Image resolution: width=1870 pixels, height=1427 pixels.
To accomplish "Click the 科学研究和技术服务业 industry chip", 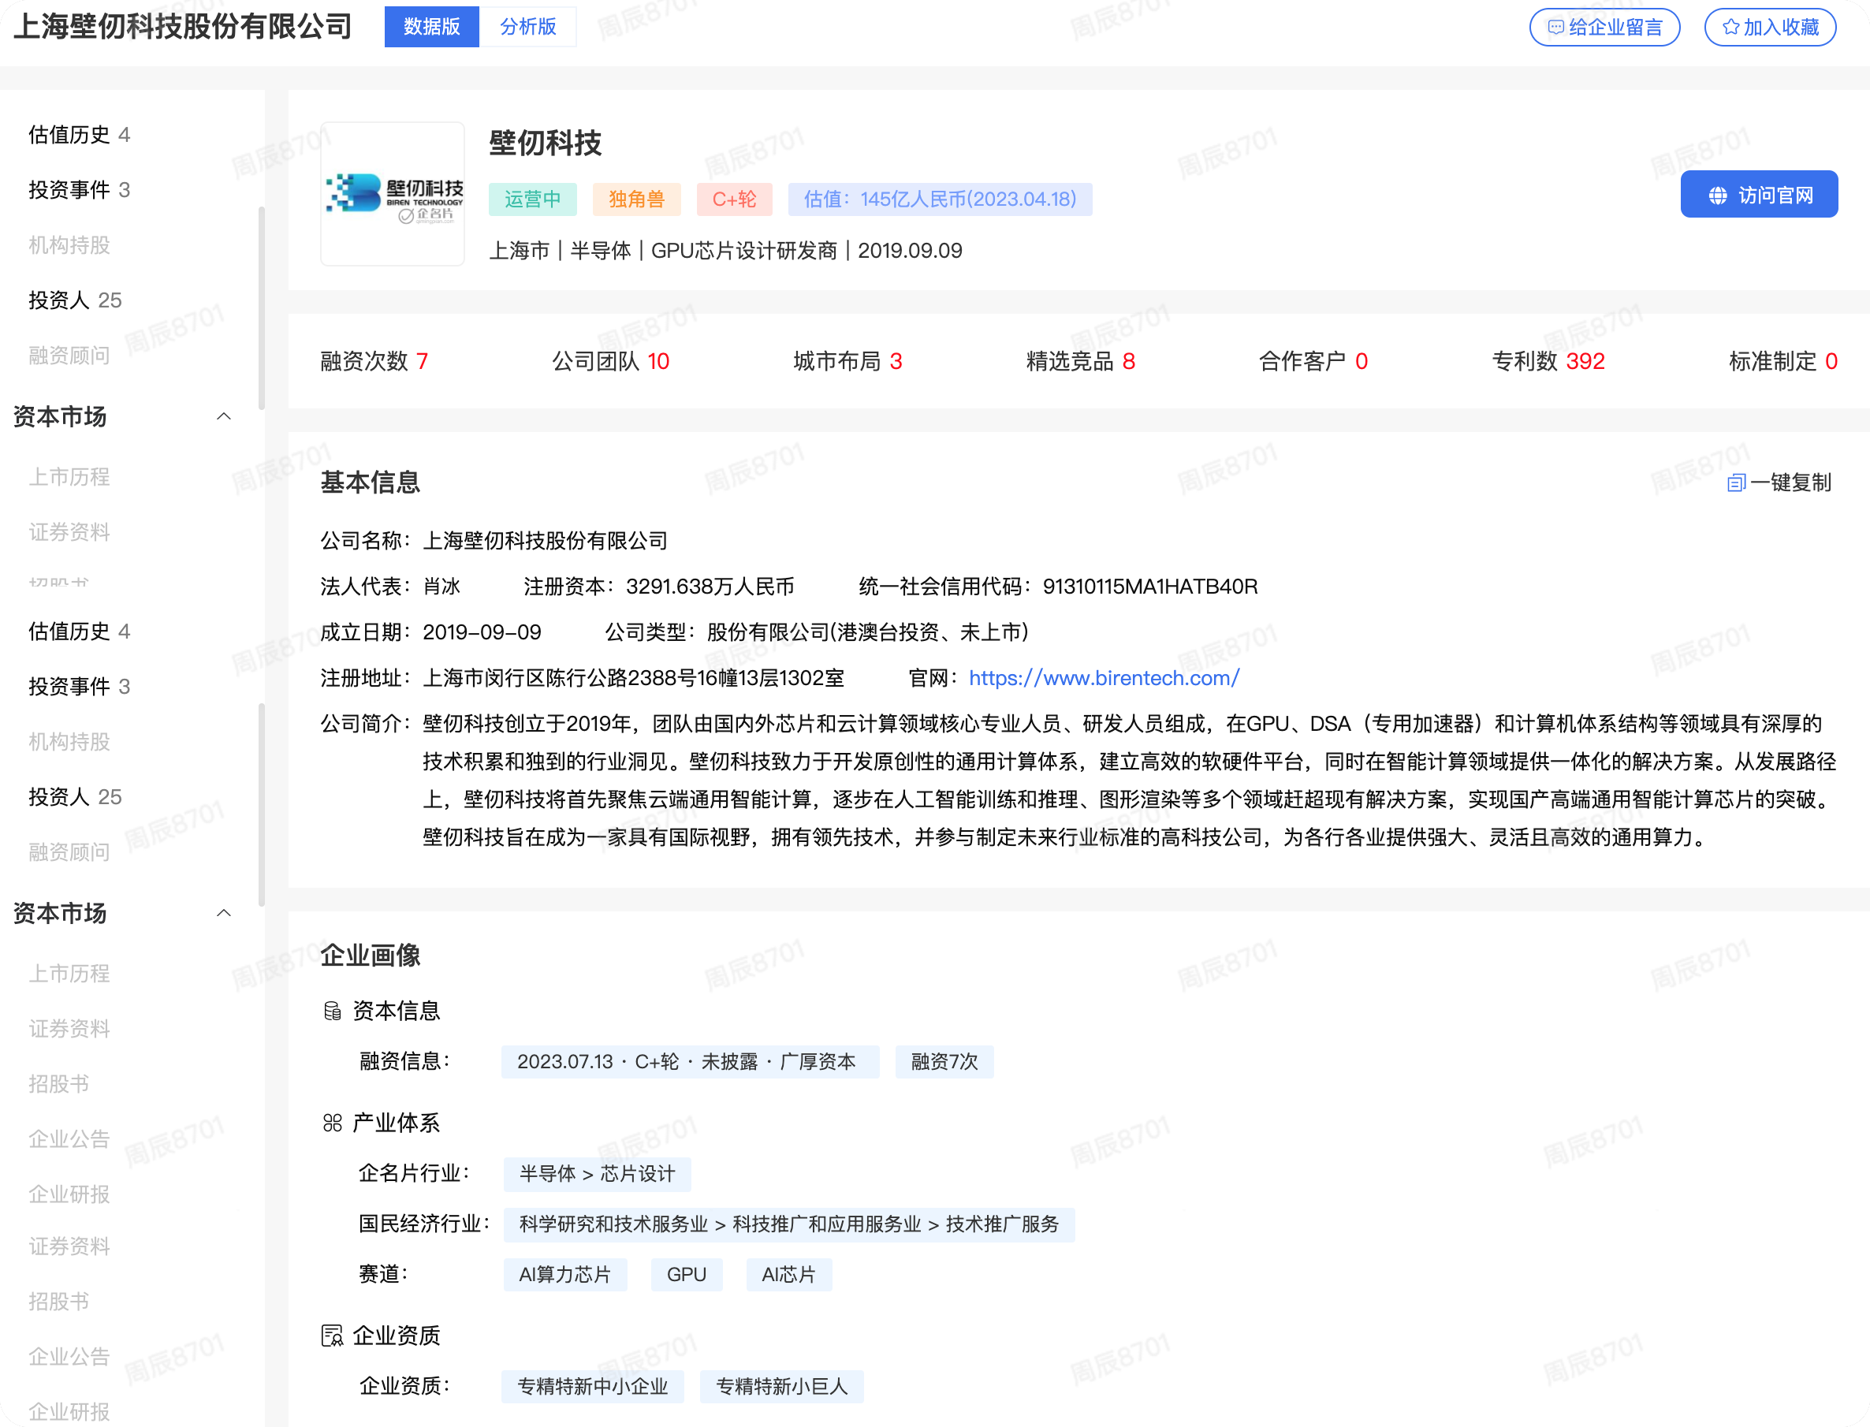I will [x=788, y=1224].
